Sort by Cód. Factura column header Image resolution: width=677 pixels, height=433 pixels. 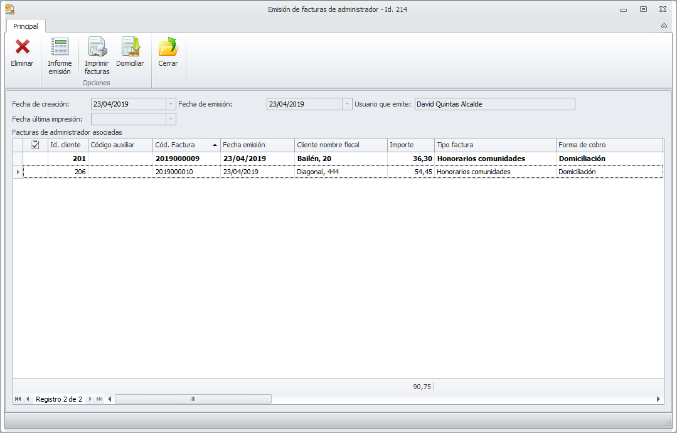pos(186,145)
